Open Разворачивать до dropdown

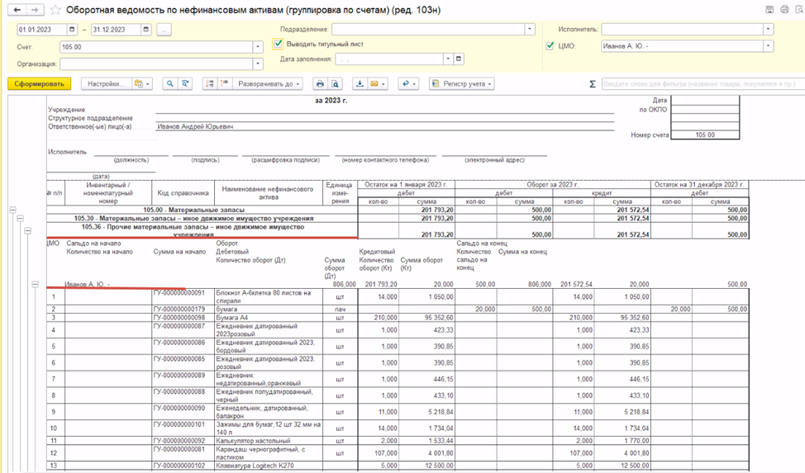click(x=268, y=83)
